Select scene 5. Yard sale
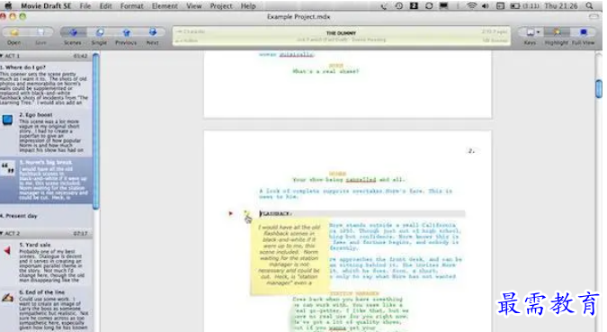This screenshot has height=332, width=607. [46, 262]
